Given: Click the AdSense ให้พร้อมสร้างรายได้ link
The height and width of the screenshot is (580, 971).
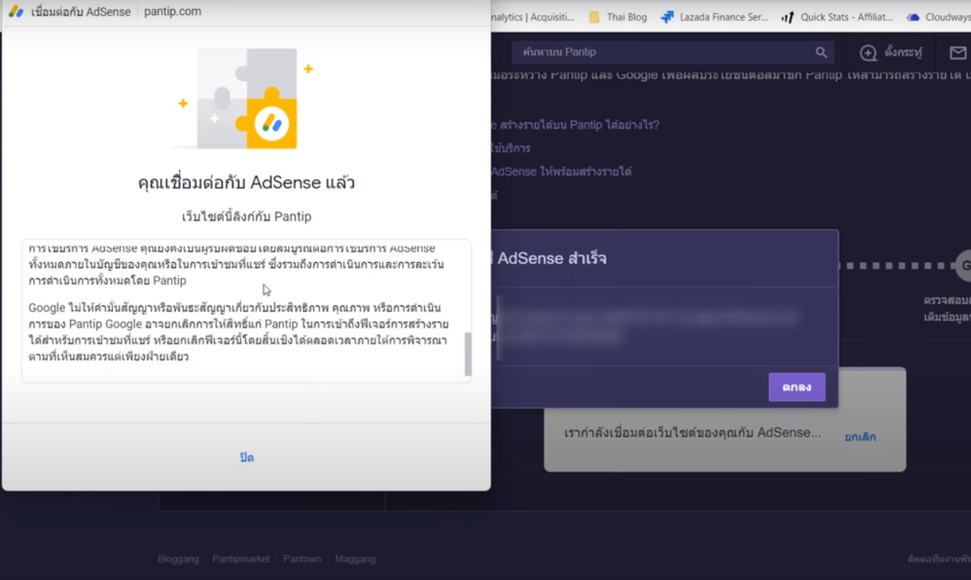Looking at the screenshot, I should [x=561, y=171].
